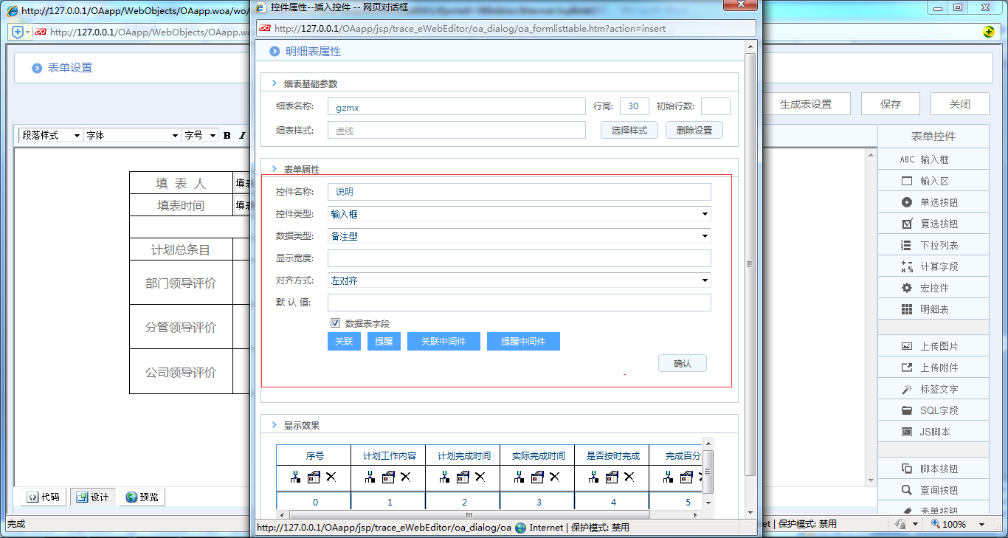This screenshot has width=1008, height=538.
Task: Select the "单选按钮" radio button control
Action: click(x=933, y=201)
